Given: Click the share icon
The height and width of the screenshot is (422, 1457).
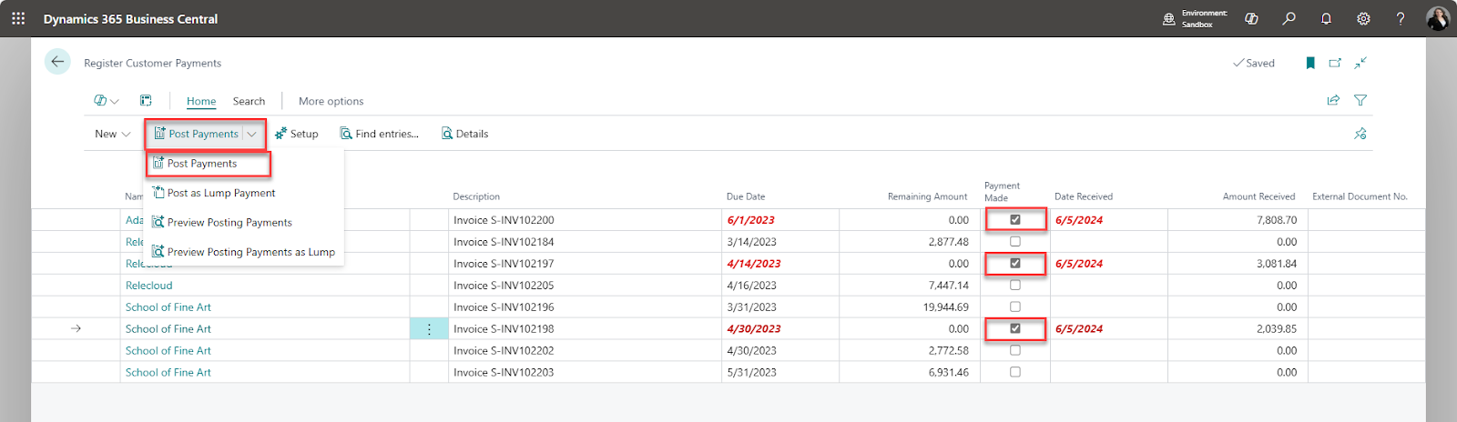Looking at the screenshot, I should [1333, 100].
